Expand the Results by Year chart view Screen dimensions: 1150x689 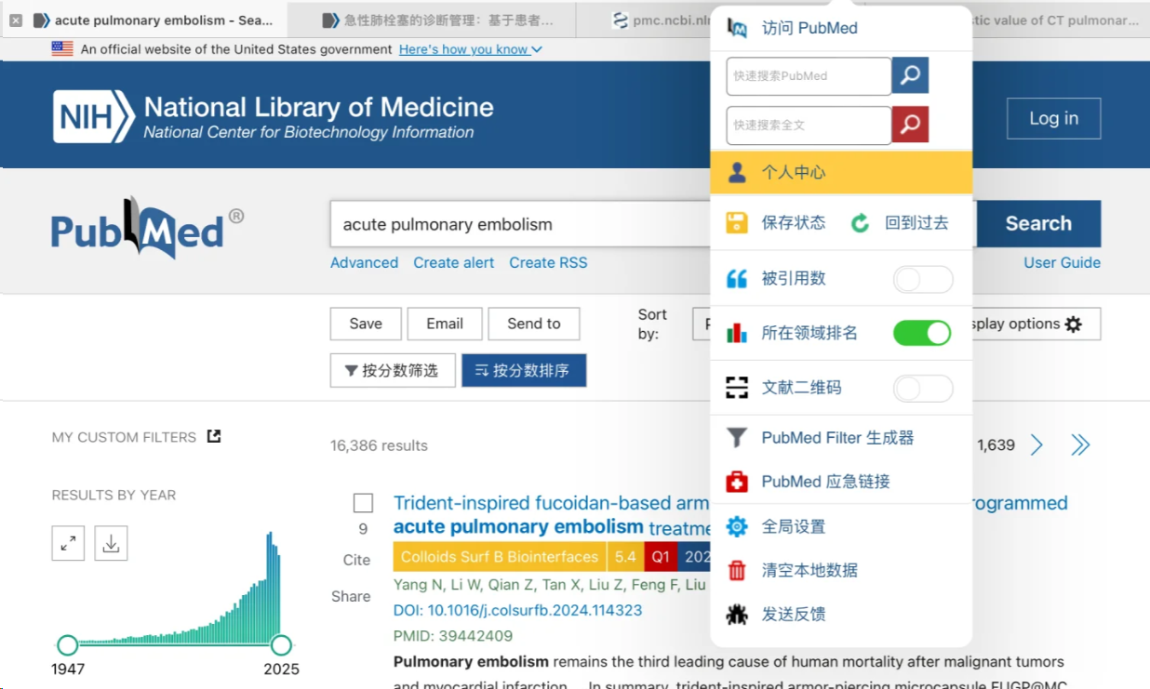(x=68, y=541)
